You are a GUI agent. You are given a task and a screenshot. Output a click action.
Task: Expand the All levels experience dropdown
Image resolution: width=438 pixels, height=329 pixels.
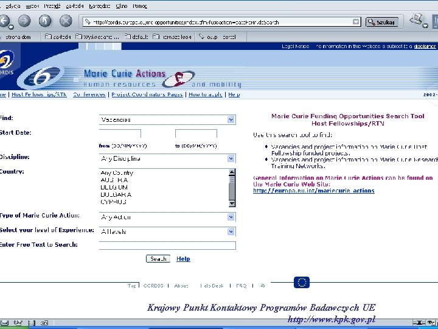(231, 232)
